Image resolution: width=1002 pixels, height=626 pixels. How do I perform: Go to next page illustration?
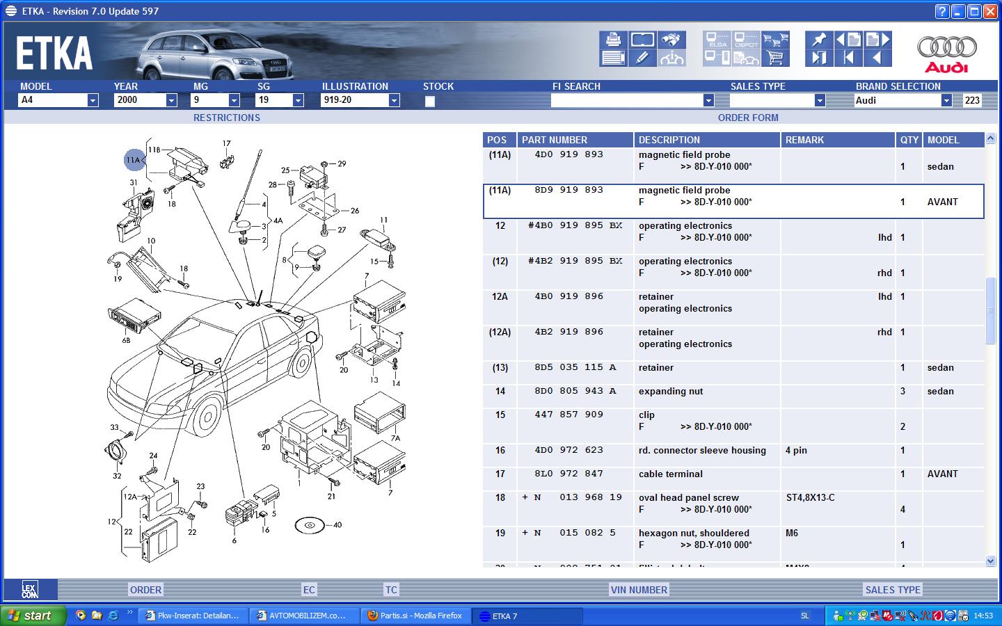coord(877,40)
